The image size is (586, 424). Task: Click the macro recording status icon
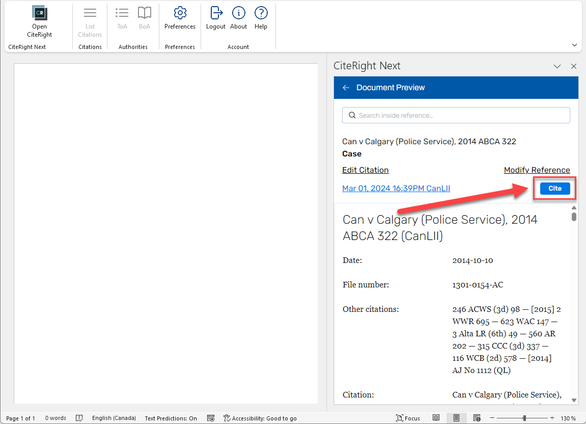[211, 418]
